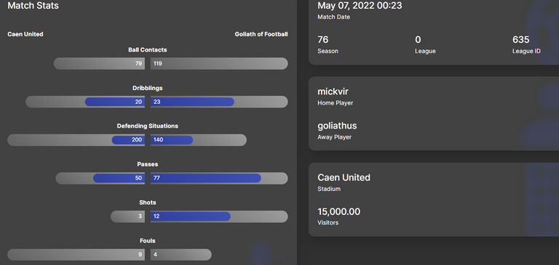Click the Caen United home bar showing 79 ball contacts

click(99, 64)
